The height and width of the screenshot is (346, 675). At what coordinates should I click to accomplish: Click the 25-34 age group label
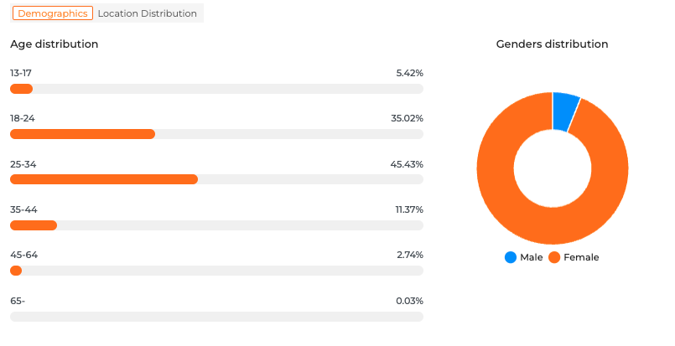click(23, 163)
